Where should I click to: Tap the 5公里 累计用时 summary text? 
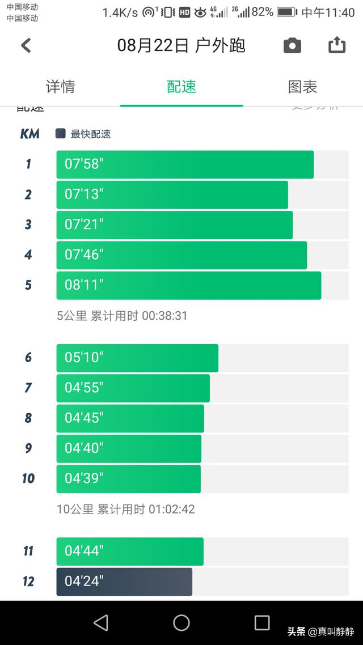(x=122, y=316)
